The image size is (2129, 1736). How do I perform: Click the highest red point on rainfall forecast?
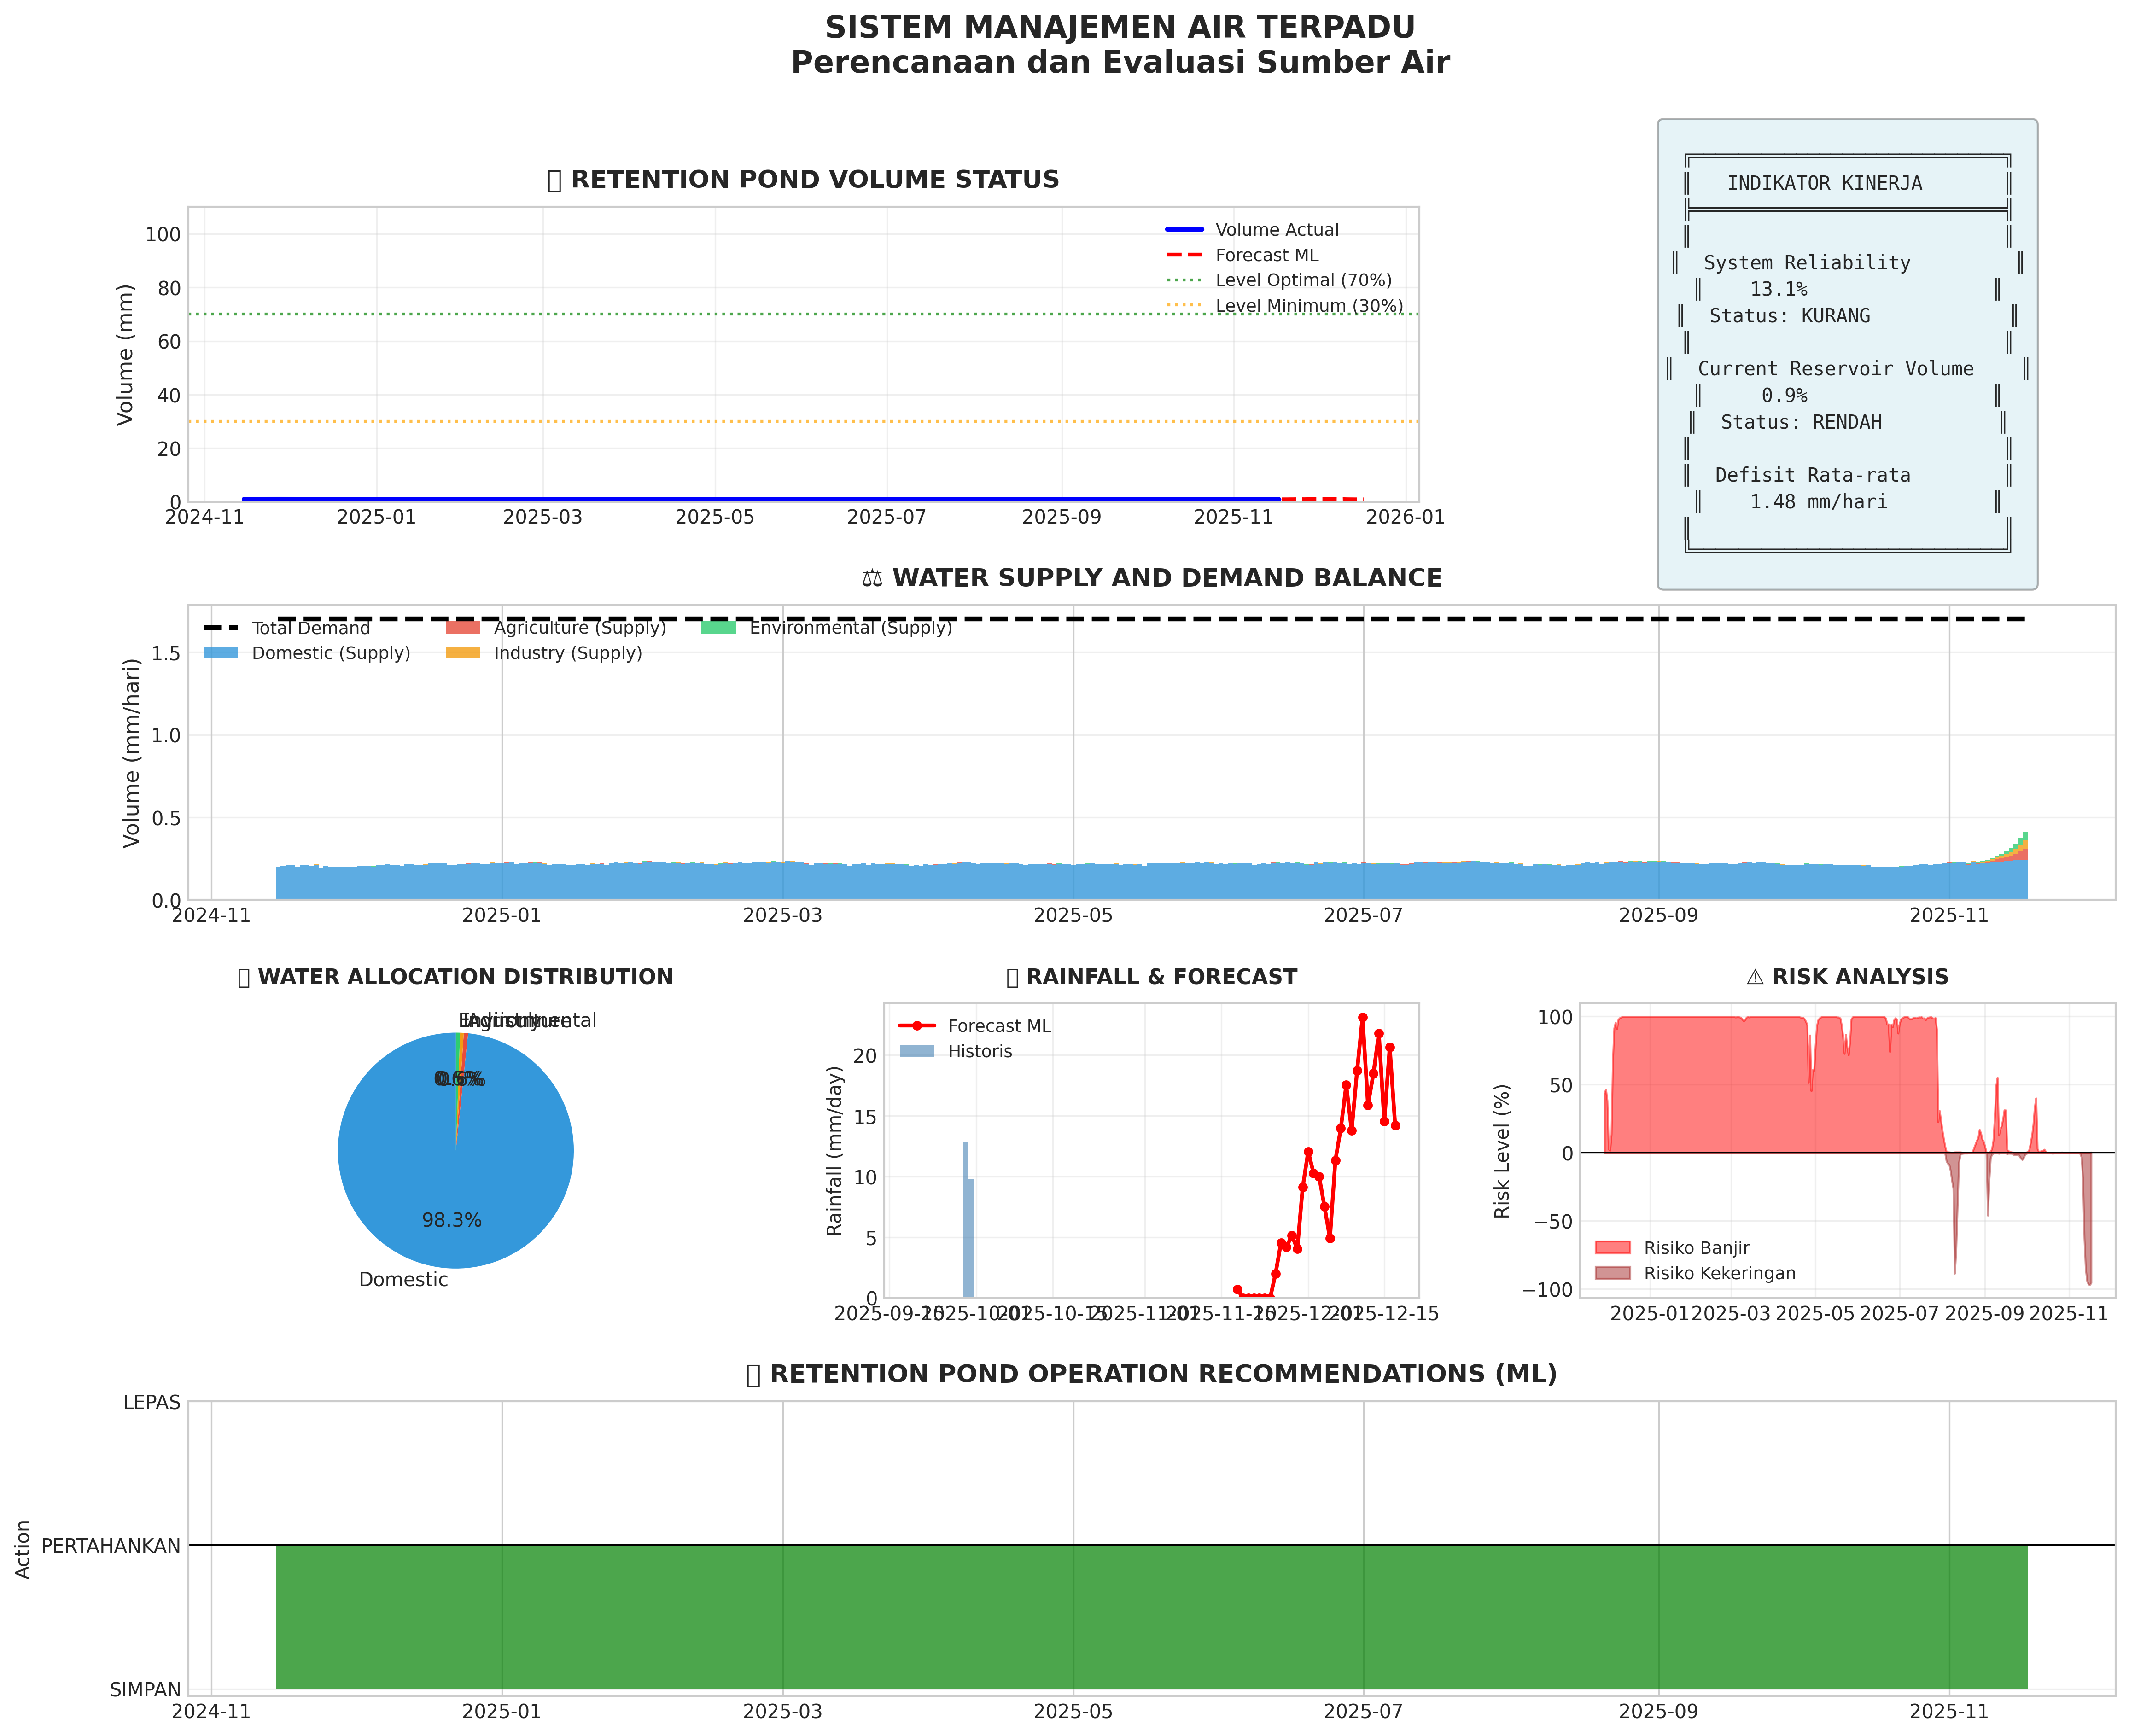(1362, 1017)
